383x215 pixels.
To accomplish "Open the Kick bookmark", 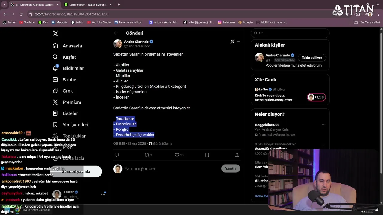I will [43, 22].
